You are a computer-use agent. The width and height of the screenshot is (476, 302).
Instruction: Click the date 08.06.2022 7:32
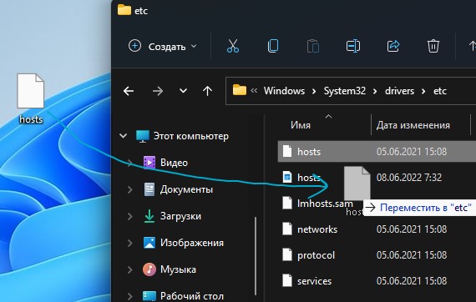[409, 178]
